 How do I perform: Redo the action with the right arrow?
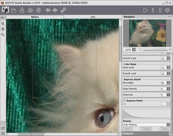(x=55, y=10)
